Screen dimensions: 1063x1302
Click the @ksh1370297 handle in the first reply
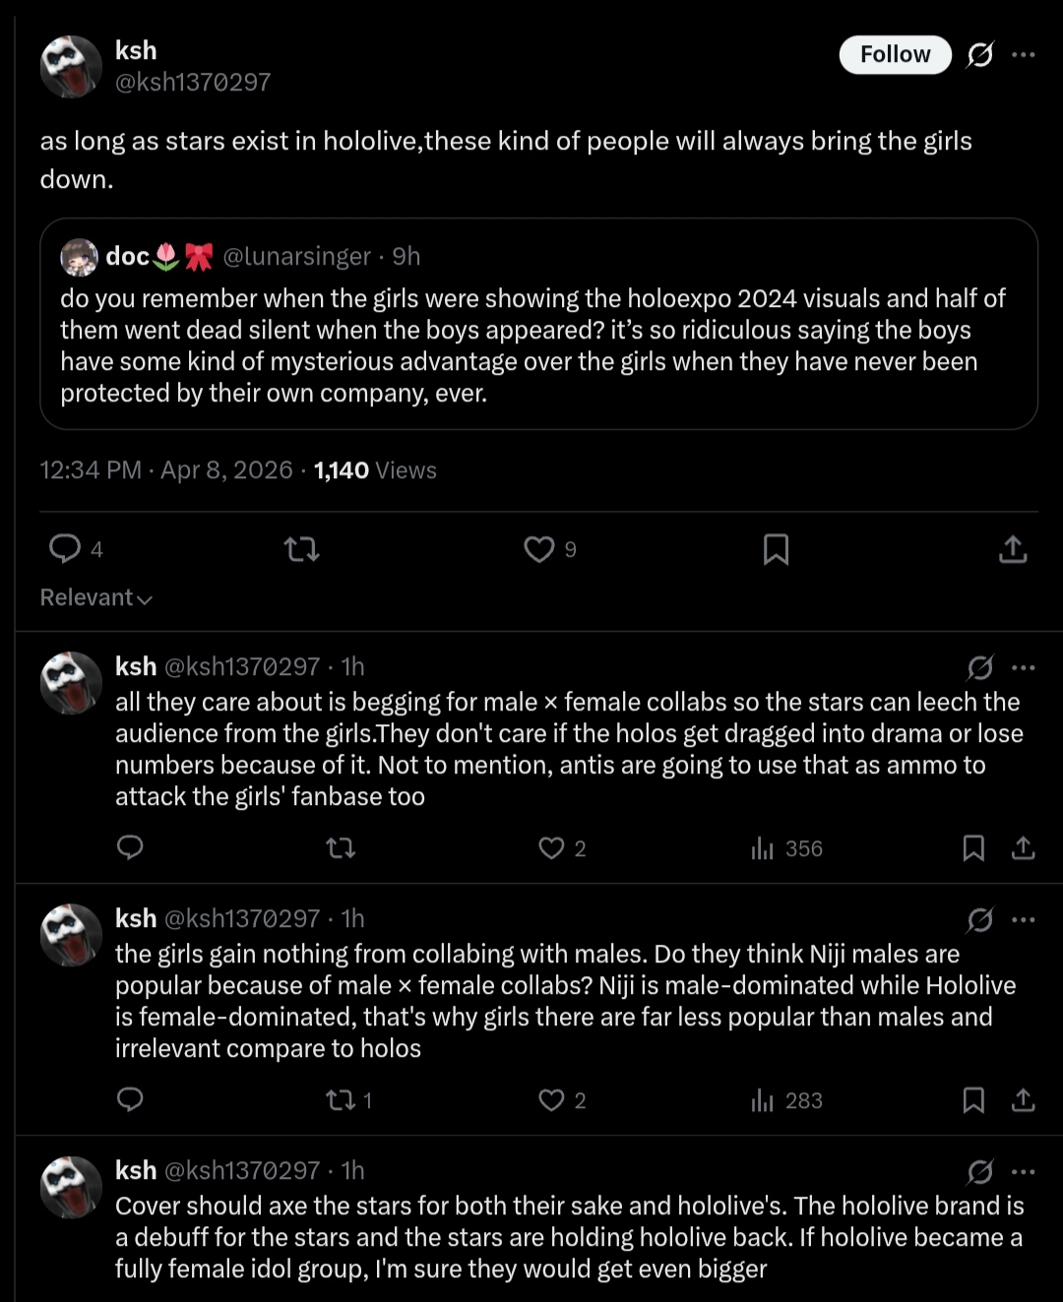tap(242, 666)
